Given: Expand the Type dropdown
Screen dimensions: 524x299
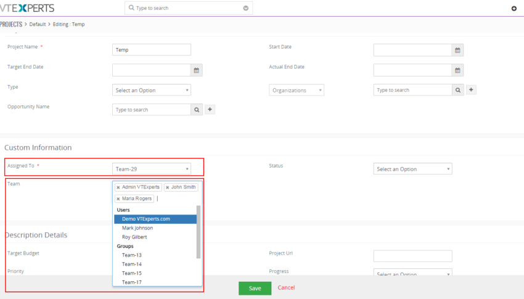Looking at the screenshot, I should 152,90.
